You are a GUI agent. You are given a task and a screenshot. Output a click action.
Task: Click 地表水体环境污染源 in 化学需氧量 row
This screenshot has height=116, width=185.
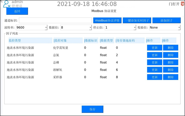[20, 48]
